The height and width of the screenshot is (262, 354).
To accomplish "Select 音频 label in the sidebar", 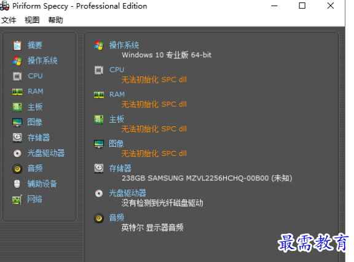I will click(35, 168).
